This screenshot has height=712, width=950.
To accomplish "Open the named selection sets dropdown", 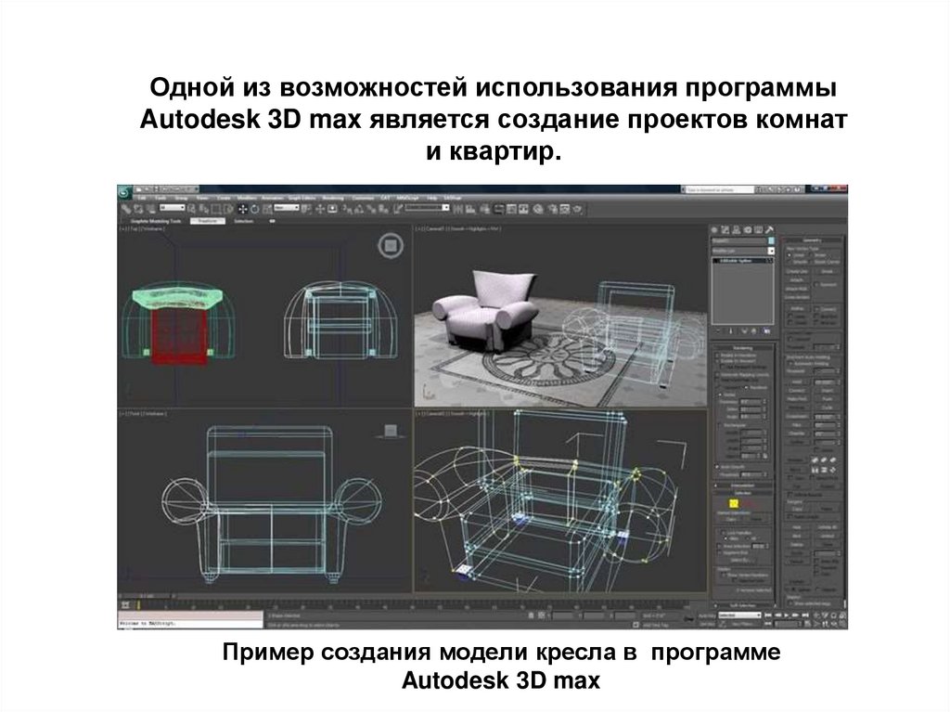I will click(x=427, y=208).
